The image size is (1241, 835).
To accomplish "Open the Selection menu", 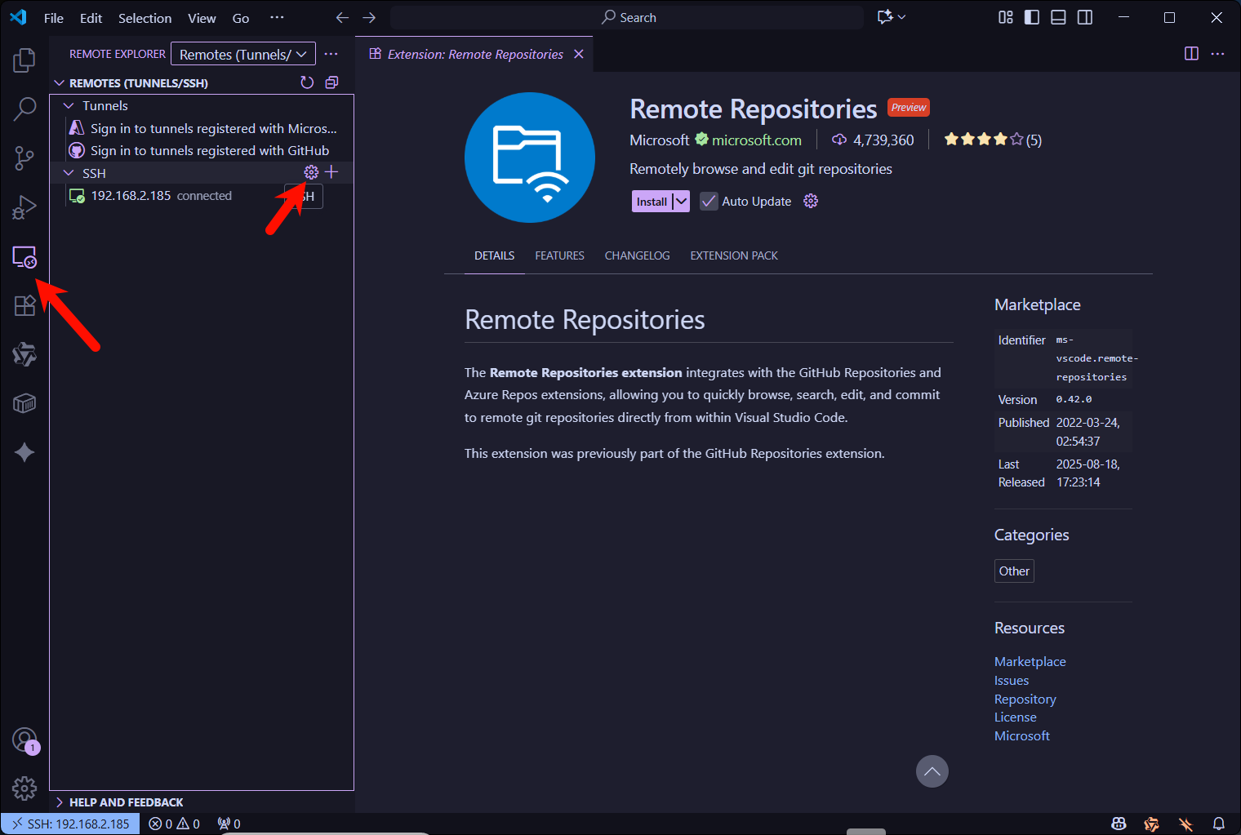I will pos(145,18).
